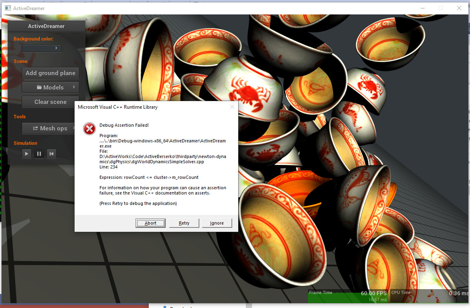Reset simulation with the skip-to-start button
Image resolution: width=470 pixels, height=308 pixels.
click(x=51, y=154)
